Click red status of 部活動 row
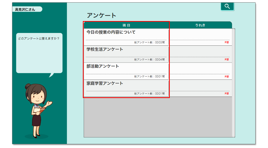The height and width of the screenshot is (148, 268). [227, 77]
